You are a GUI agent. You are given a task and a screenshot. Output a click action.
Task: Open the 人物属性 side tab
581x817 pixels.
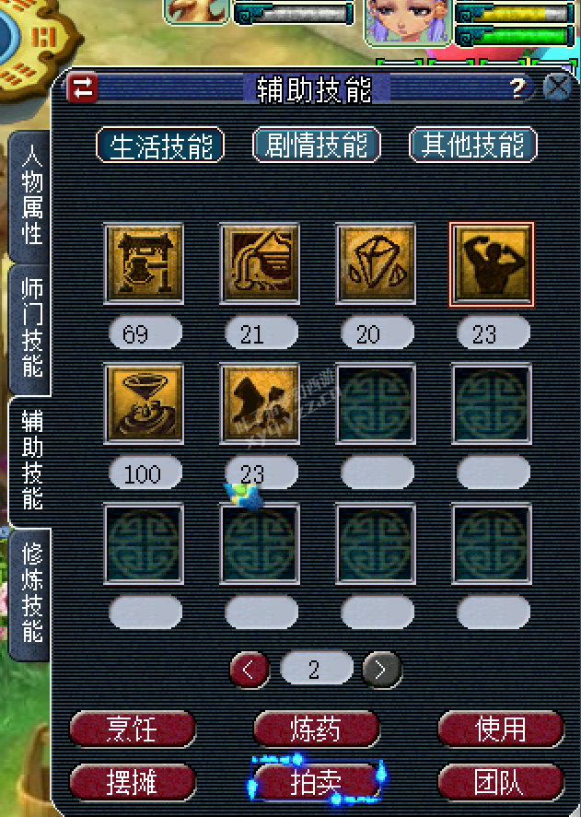pyautogui.click(x=30, y=196)
